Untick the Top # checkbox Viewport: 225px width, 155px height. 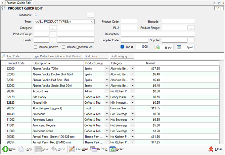point(122,47)
